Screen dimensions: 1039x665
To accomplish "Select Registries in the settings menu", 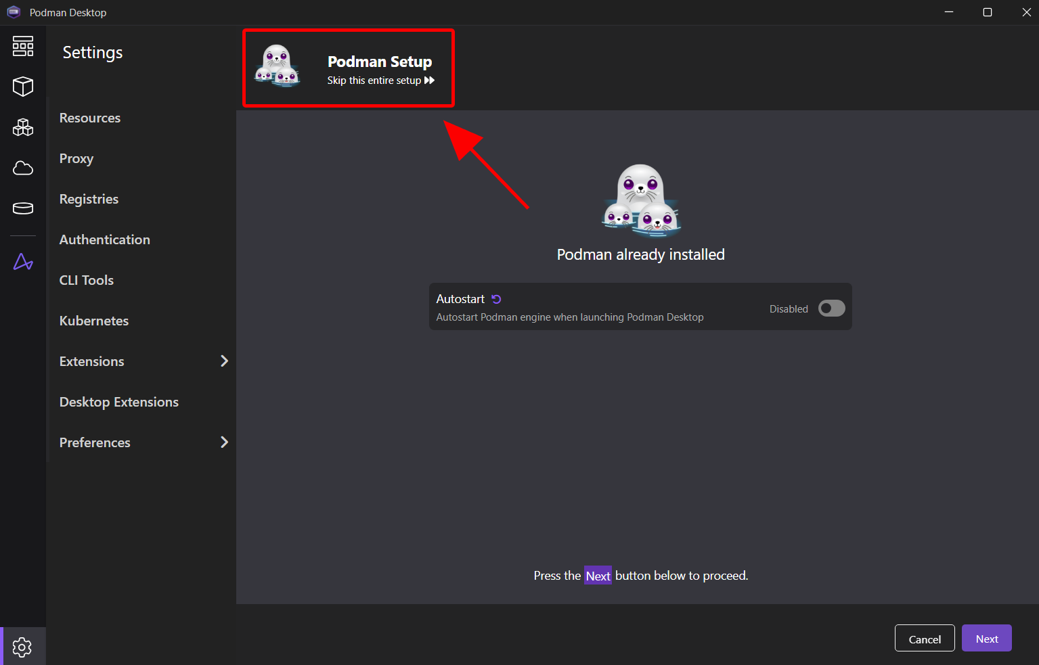I will [x=89, y=199].
